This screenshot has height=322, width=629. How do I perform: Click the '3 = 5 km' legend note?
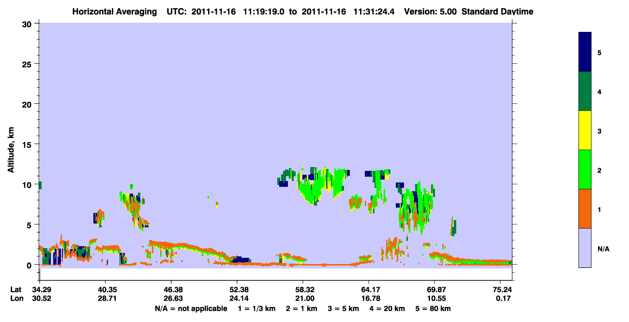(x=343, y=308)
